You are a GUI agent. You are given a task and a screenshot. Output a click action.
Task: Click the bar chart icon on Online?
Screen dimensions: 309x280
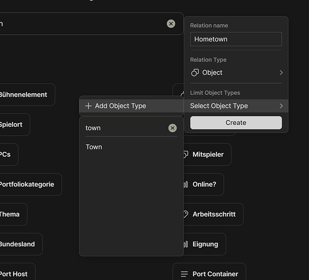tap(186, 185)
